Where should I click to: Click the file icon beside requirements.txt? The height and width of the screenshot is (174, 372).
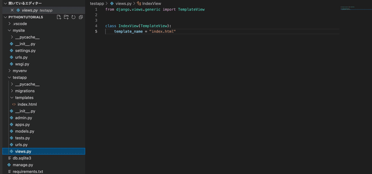(x=9, y=171)
